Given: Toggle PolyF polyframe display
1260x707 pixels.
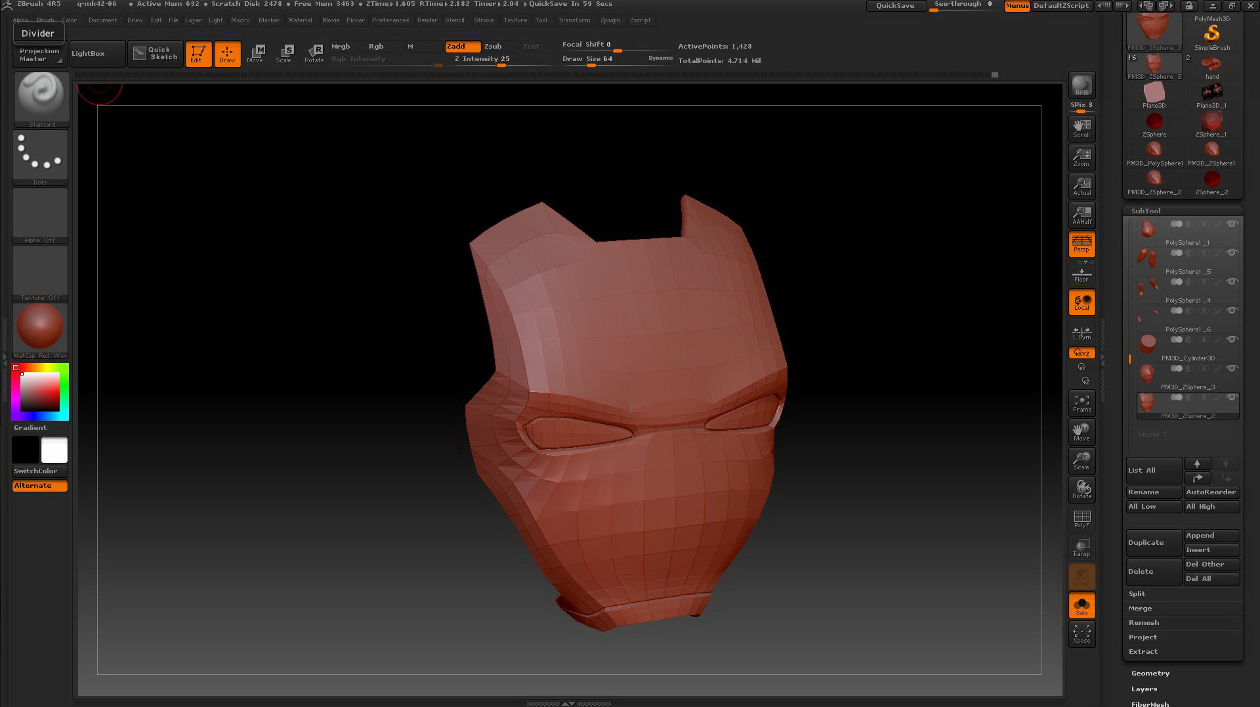Looking at the screenshot, I should coord(1081,519).
